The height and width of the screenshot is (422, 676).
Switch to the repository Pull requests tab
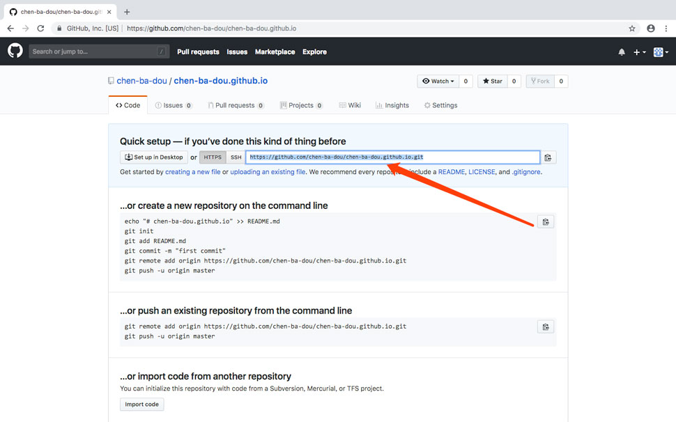[x=236, y=106]
